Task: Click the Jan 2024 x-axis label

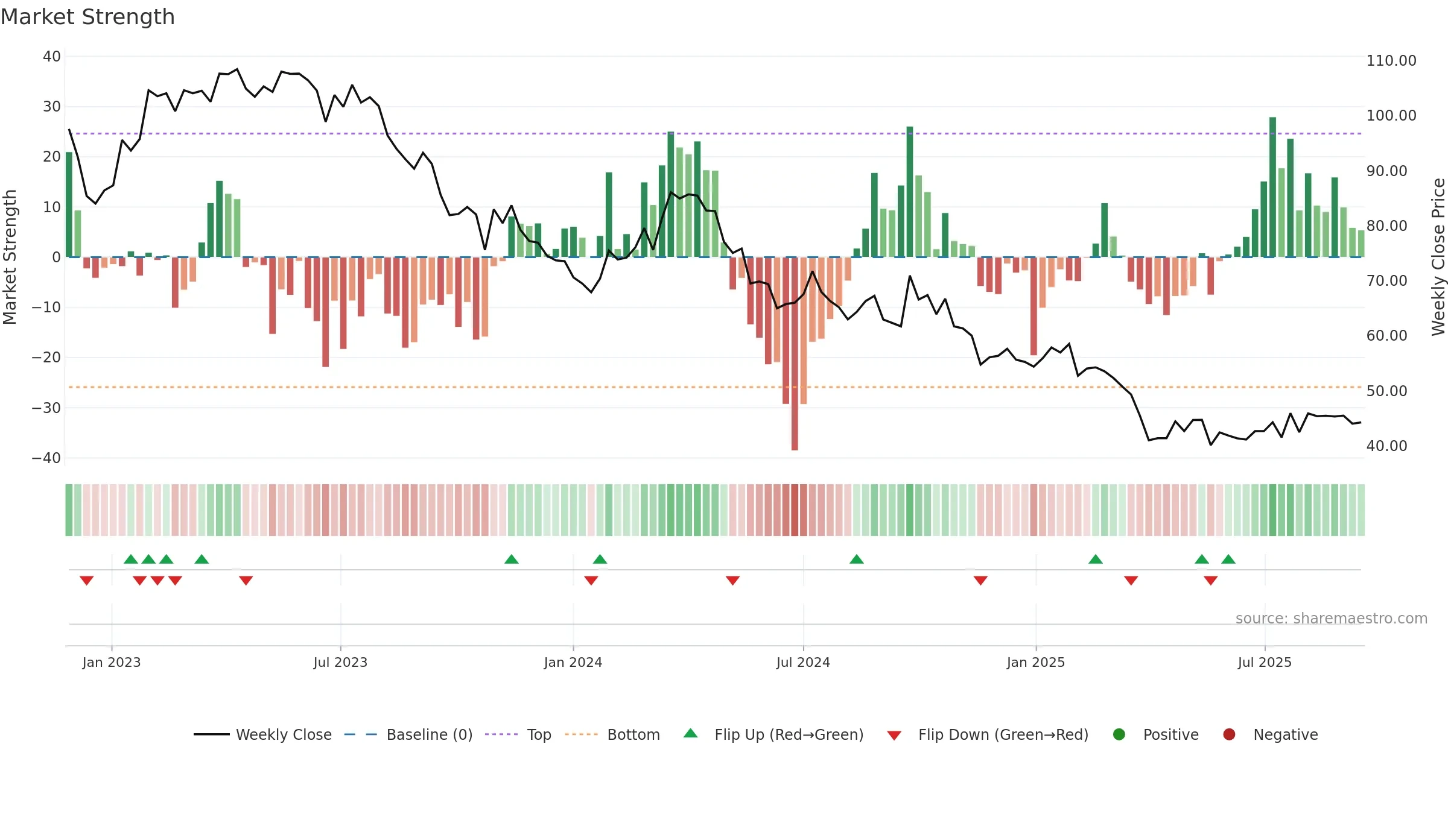Action: pos(573,663)
